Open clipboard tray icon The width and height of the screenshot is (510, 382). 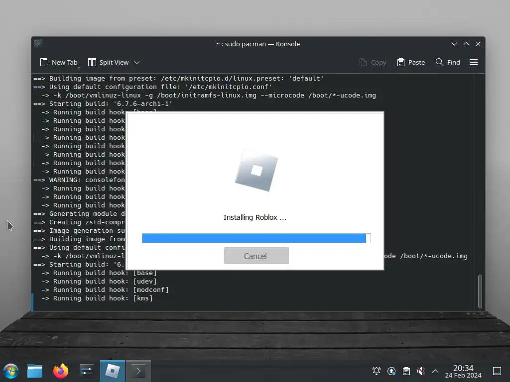[x=406, y=371]
